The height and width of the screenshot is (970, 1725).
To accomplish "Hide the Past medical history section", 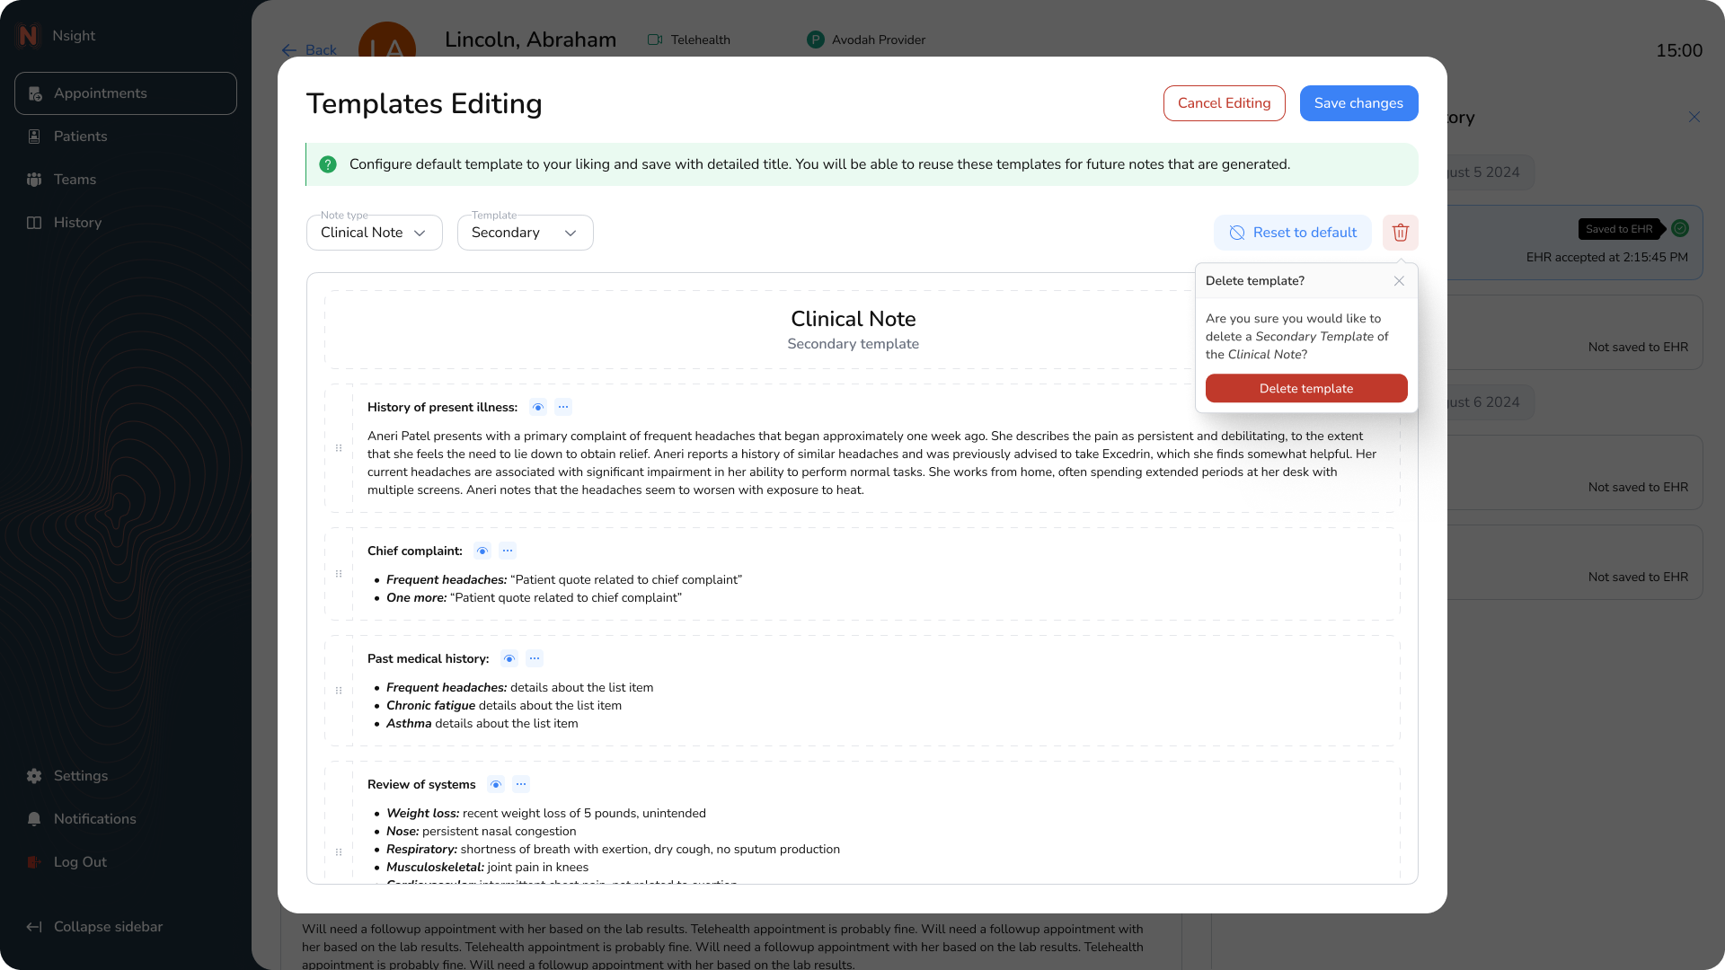I will click(x=509, y=658).
